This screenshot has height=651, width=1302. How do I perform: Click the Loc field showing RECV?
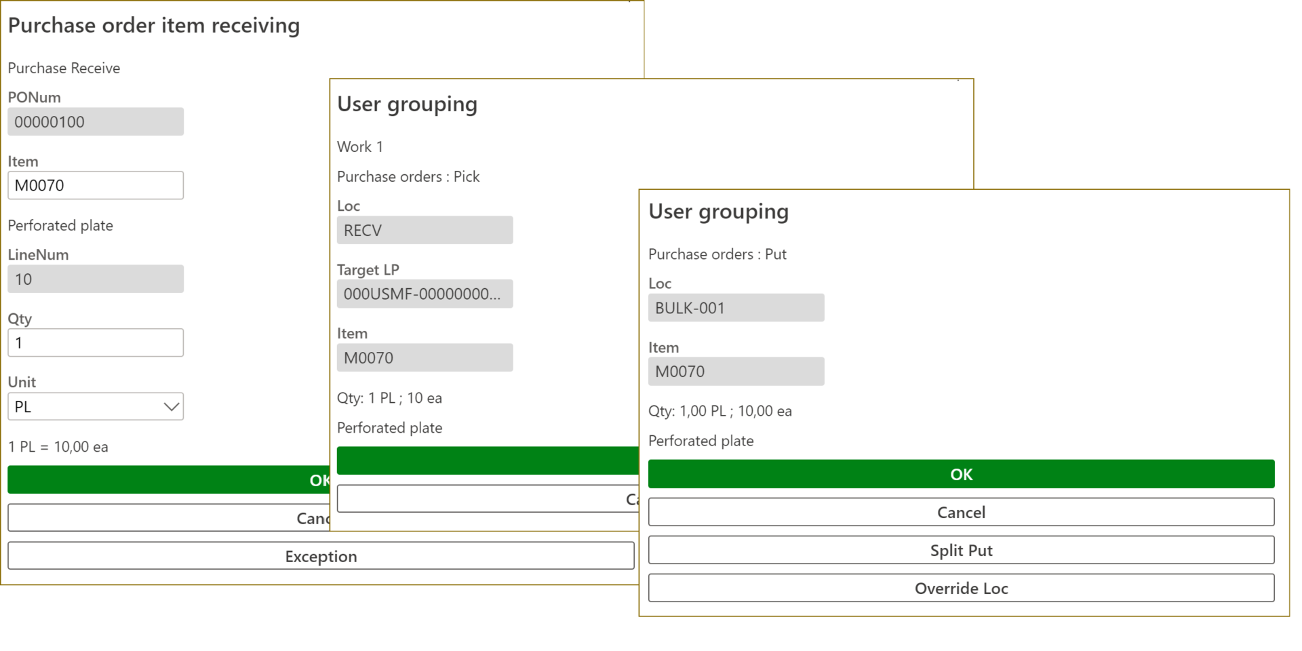(425, 231)
